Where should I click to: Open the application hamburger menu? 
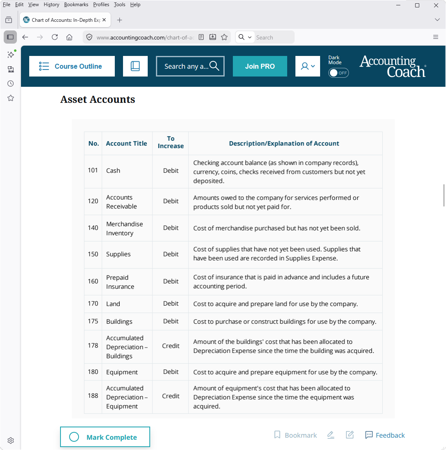(x=435, y=37)
